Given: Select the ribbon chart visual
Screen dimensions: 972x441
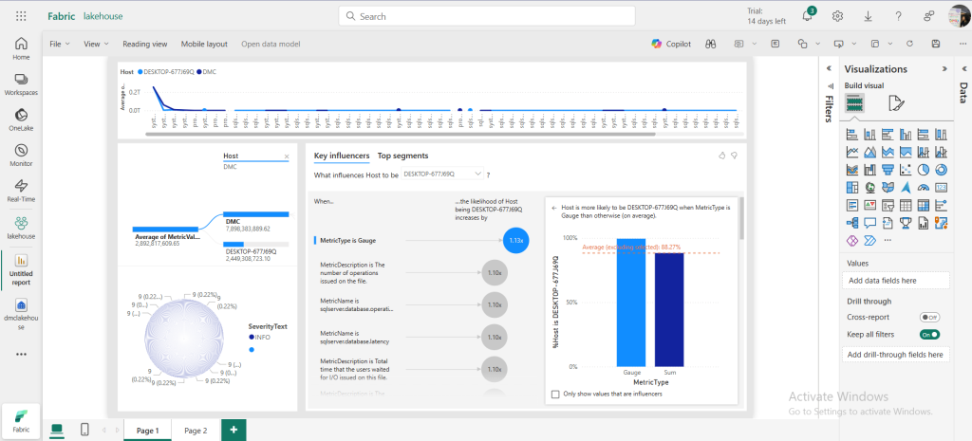Looking at the screenshot, I should pyautogui.click(x=852, y=169).
